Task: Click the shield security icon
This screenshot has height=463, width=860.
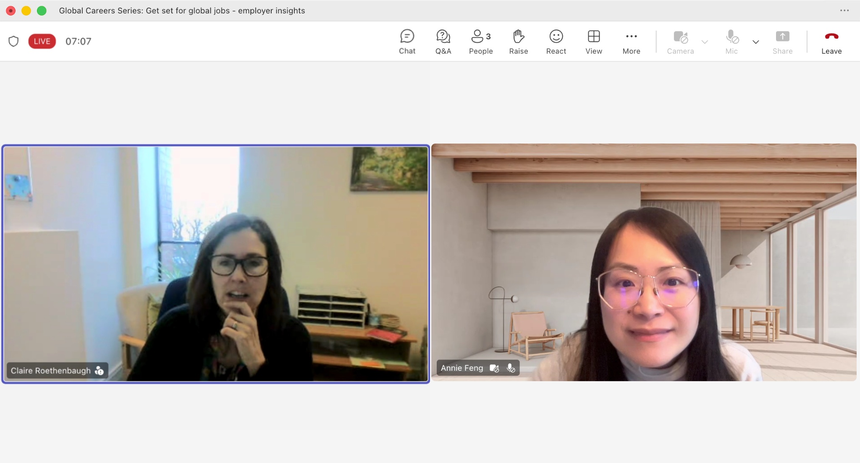Action: 13,41
